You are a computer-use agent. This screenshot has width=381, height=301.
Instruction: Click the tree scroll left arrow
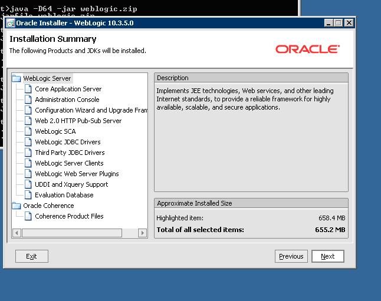[17, 233]
